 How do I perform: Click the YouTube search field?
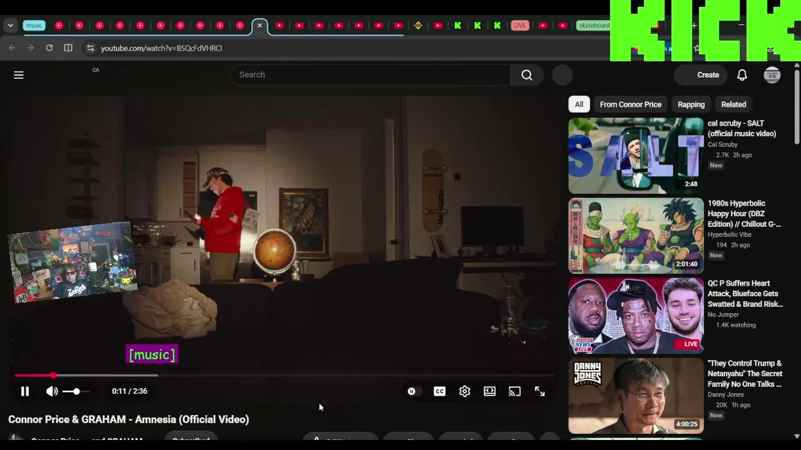370,75
